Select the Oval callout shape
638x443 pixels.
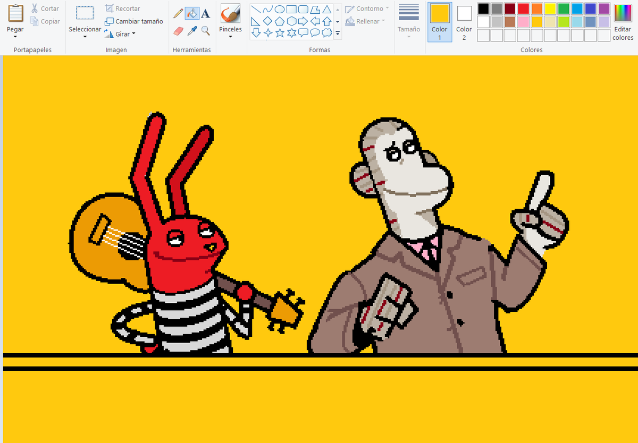[315, 33]
